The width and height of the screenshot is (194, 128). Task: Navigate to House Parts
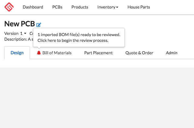(x=139, y=7)
